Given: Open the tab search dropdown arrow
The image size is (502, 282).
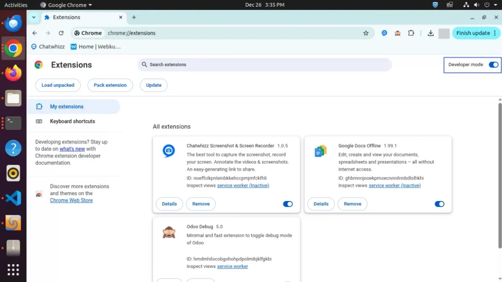Looking at the screenshot, I should pyautogui.click(x=34, y=17).
